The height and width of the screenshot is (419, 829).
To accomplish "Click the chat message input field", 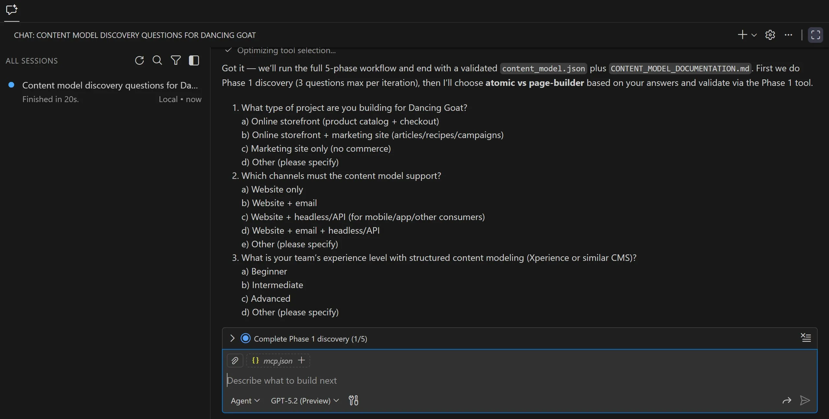I will click(486, 380).
